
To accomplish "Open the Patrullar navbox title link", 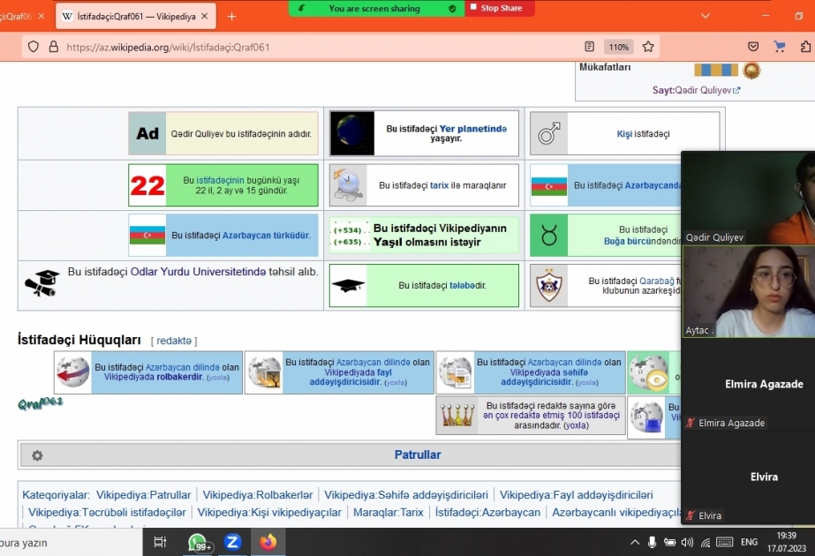I will click(418, 455).
